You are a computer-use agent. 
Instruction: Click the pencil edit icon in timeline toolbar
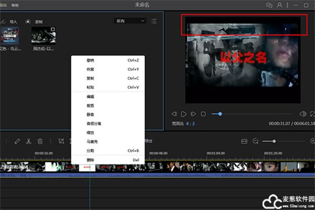pos(17,141)
